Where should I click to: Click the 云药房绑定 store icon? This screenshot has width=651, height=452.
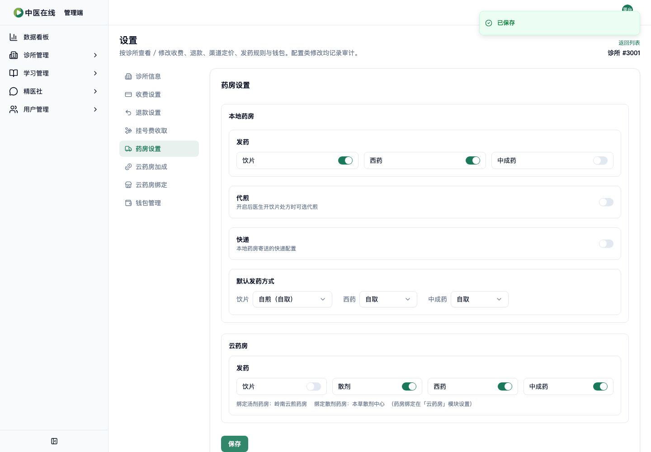click(128, 185)
